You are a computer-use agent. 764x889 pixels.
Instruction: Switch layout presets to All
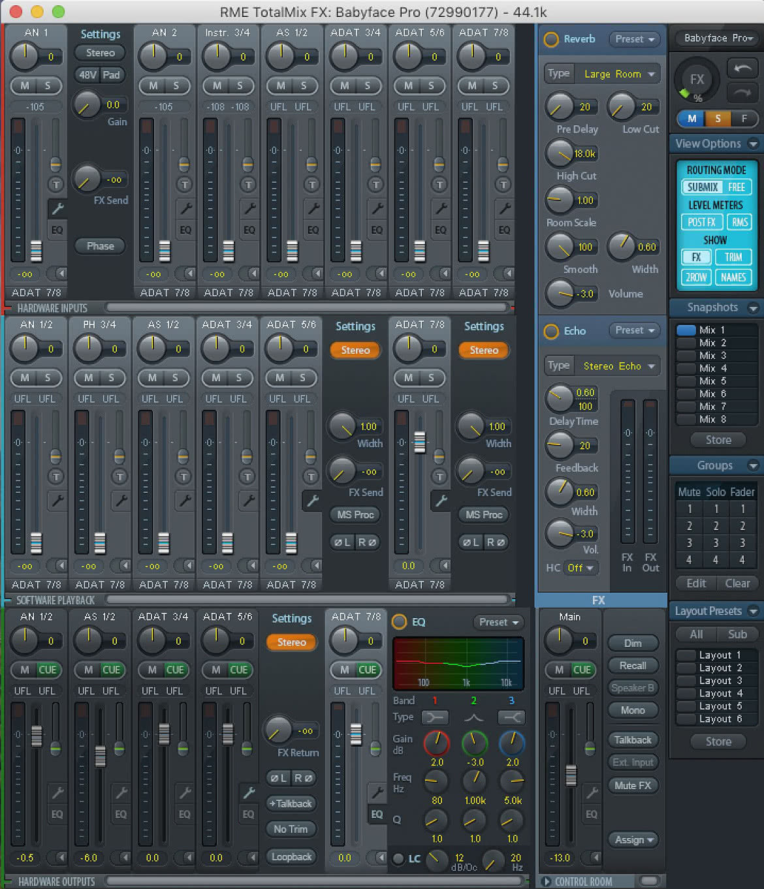click(x=696, y=634)
